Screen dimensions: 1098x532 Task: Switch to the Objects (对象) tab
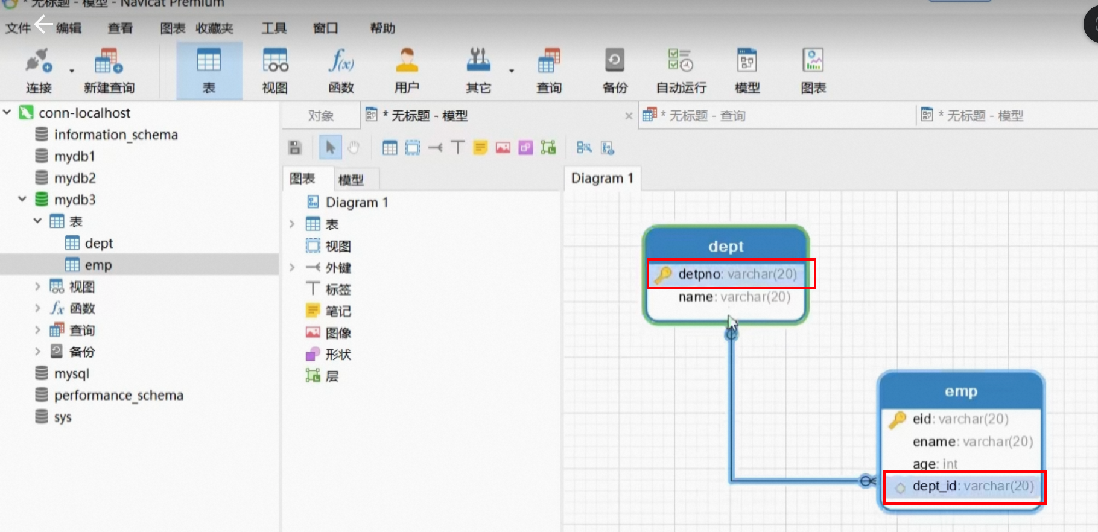click(321, 116)
